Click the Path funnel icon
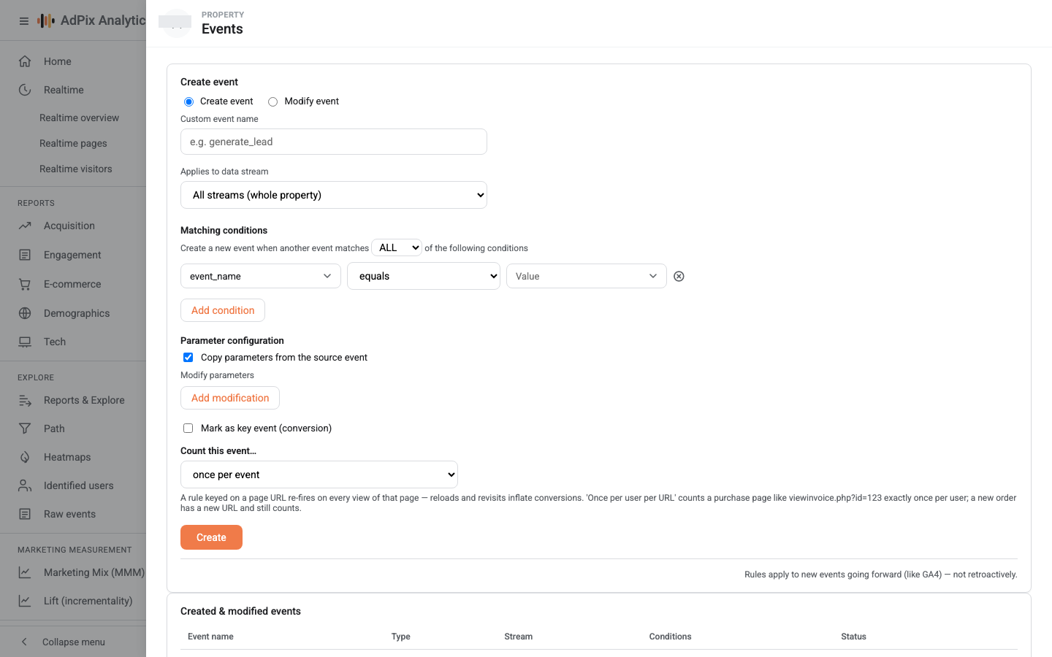The image size is (1052, 657). 25,429
